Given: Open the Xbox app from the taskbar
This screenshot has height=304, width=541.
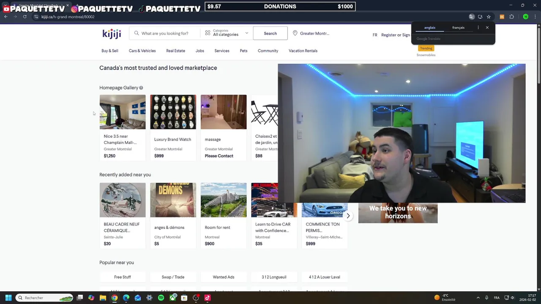Looking at the screenshot, I should click(x=172, y=298).
